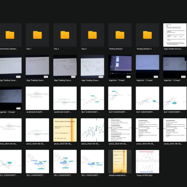This screenshot has width=187, height=187.
Task: Open the yellow trading plan photo_2023-08-28 thumbnail
Action: [65, 130]
